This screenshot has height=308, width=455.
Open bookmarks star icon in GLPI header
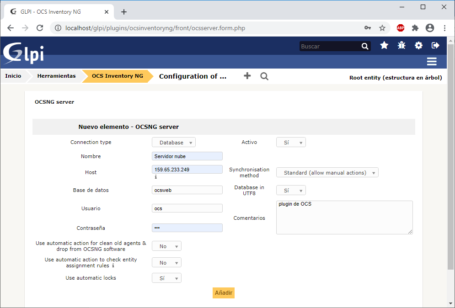click(x=384, y=45)
